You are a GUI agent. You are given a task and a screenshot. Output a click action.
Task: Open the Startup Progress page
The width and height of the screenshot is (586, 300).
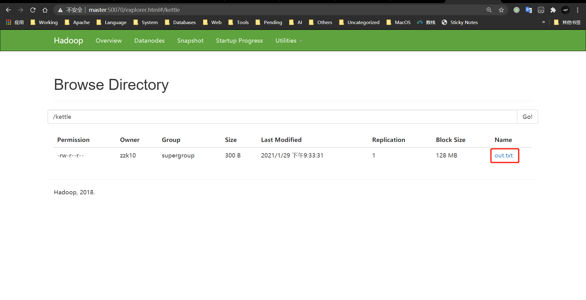coord(239,41)
